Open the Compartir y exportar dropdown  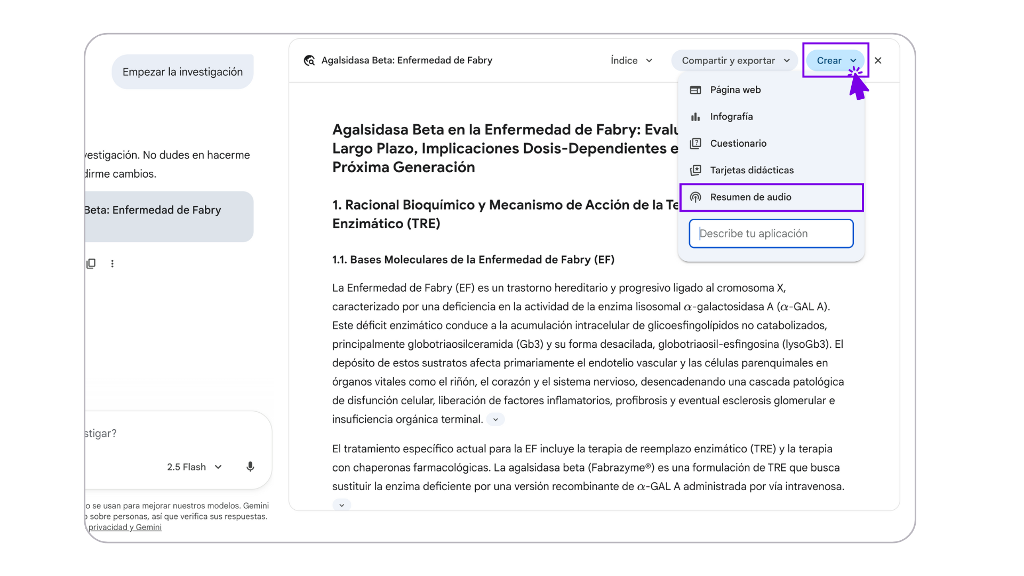[x=735, y=61]
